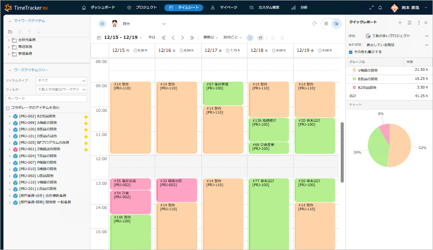433x250 pixels.
Task: Click the add folder icon in マイワークアイテム
Action: pos(10,32)
